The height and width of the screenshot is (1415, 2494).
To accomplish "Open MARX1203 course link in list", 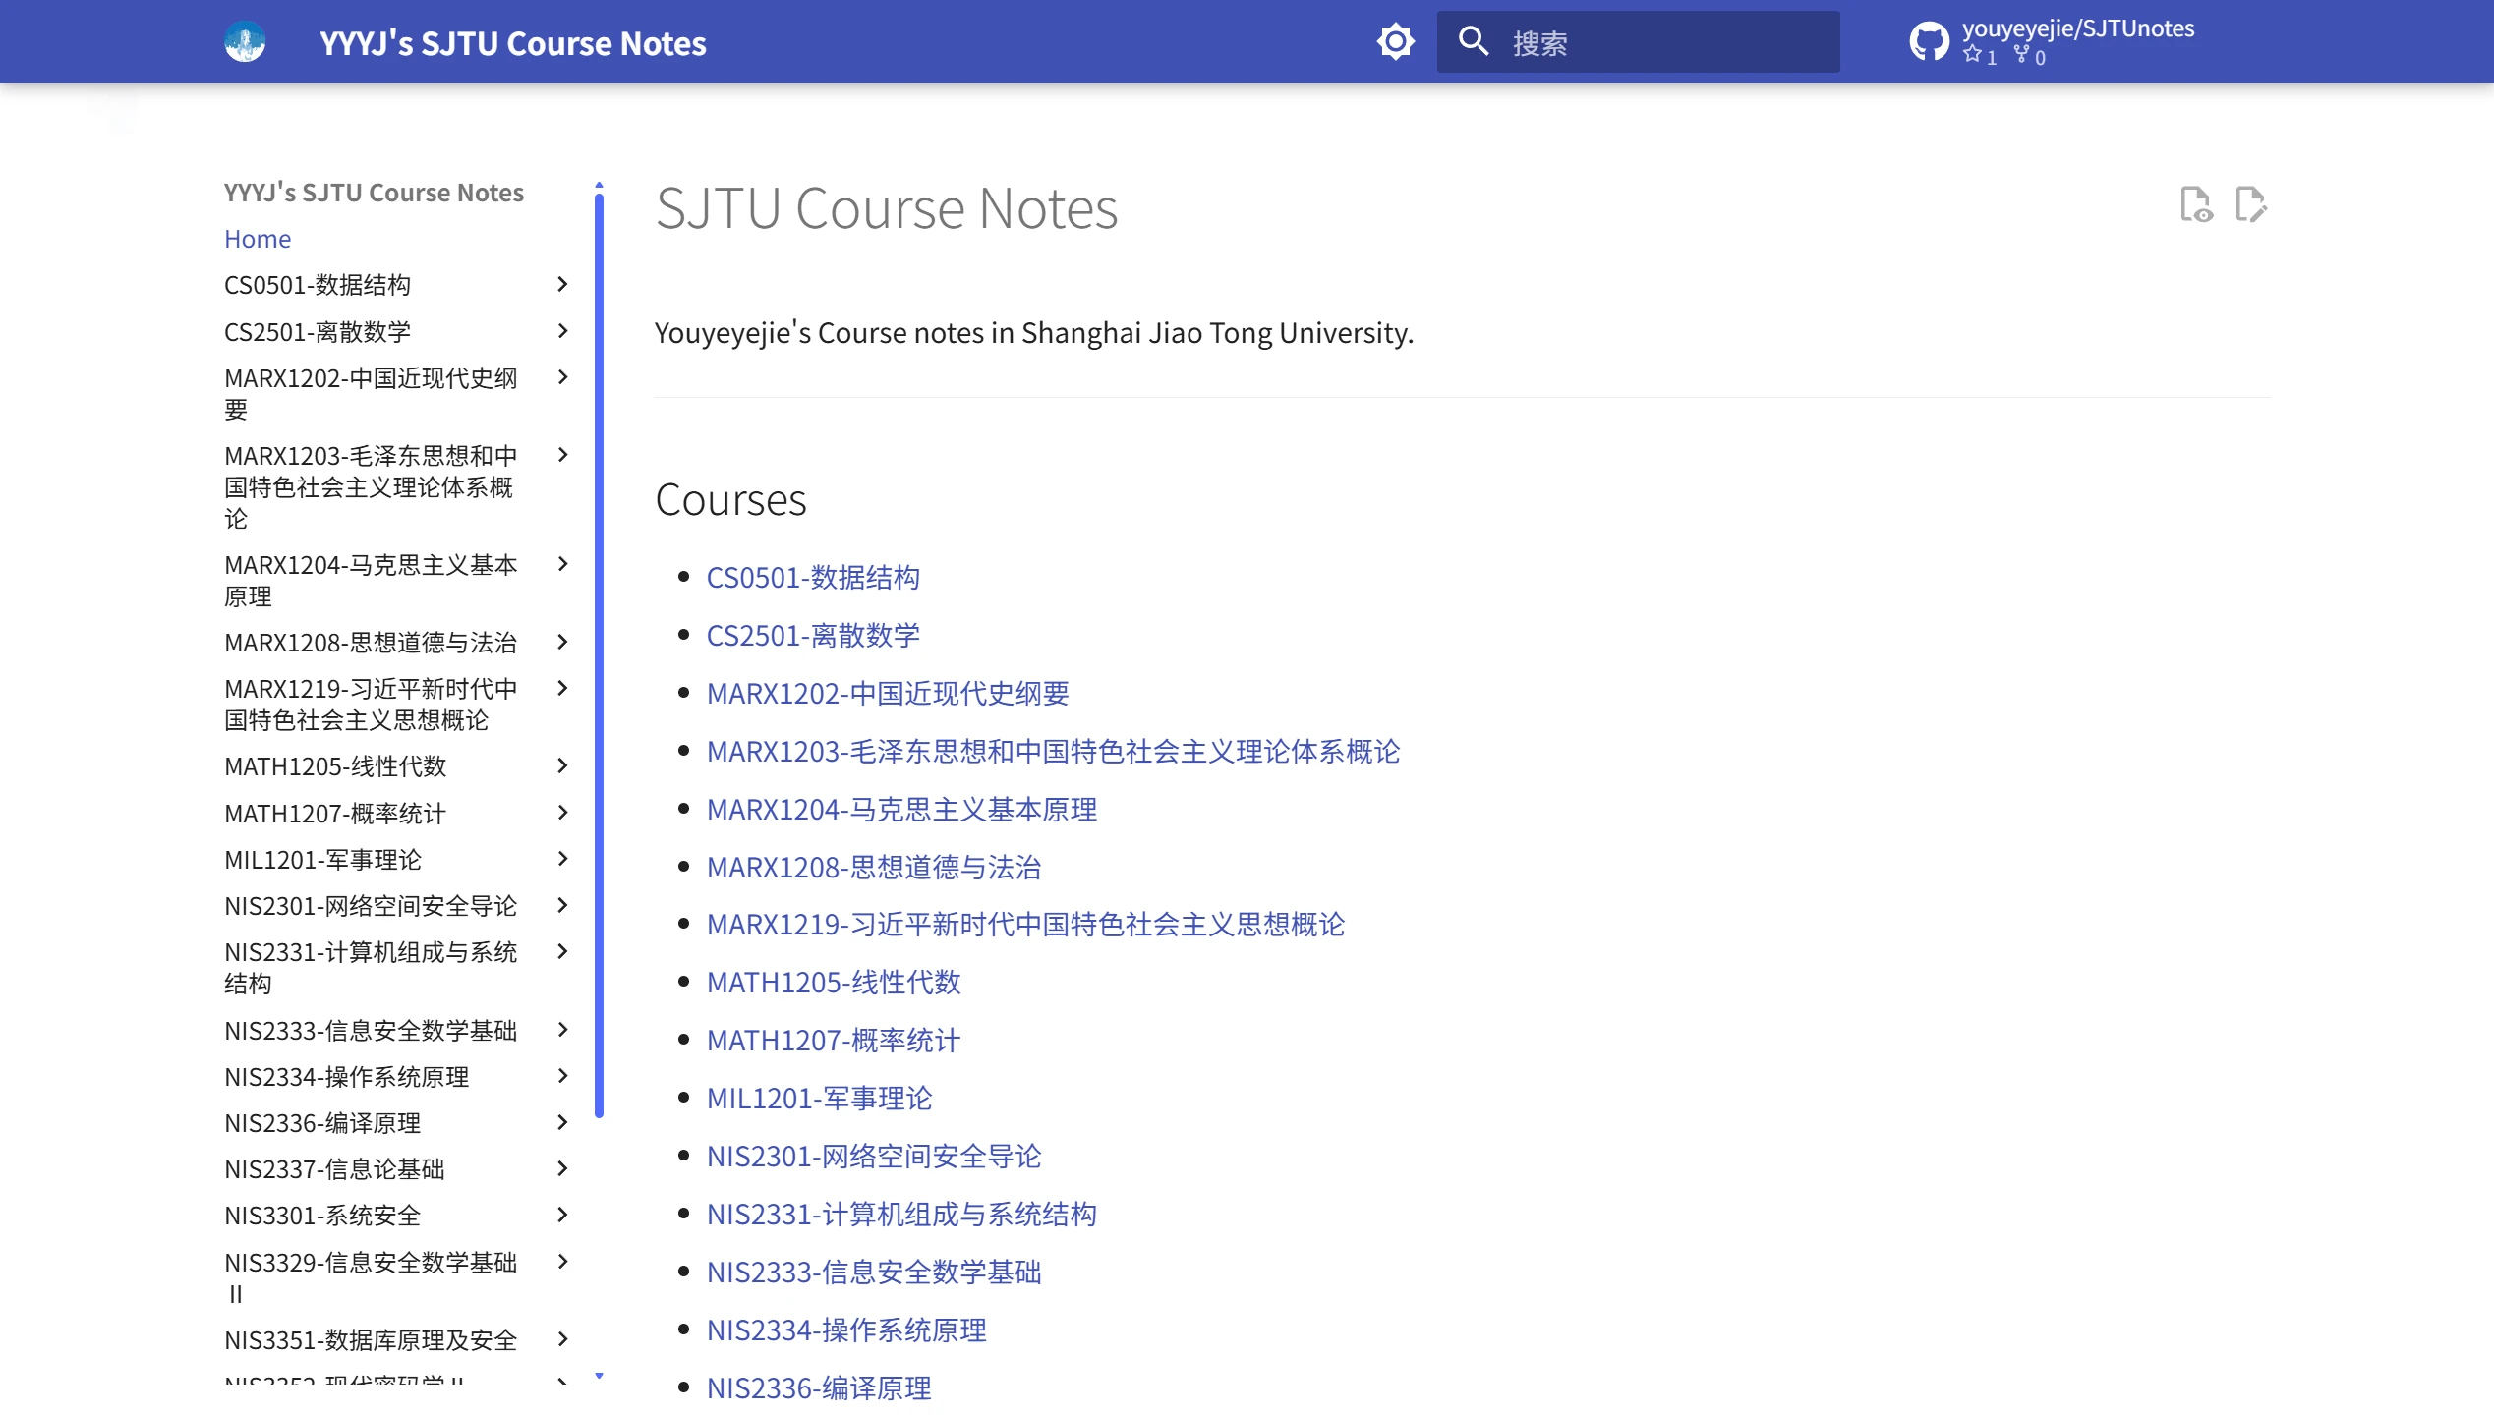I will pos(1053,752).
